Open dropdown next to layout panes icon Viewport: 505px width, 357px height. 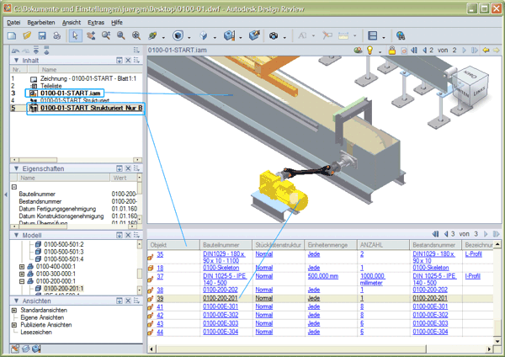click(384, 37)
